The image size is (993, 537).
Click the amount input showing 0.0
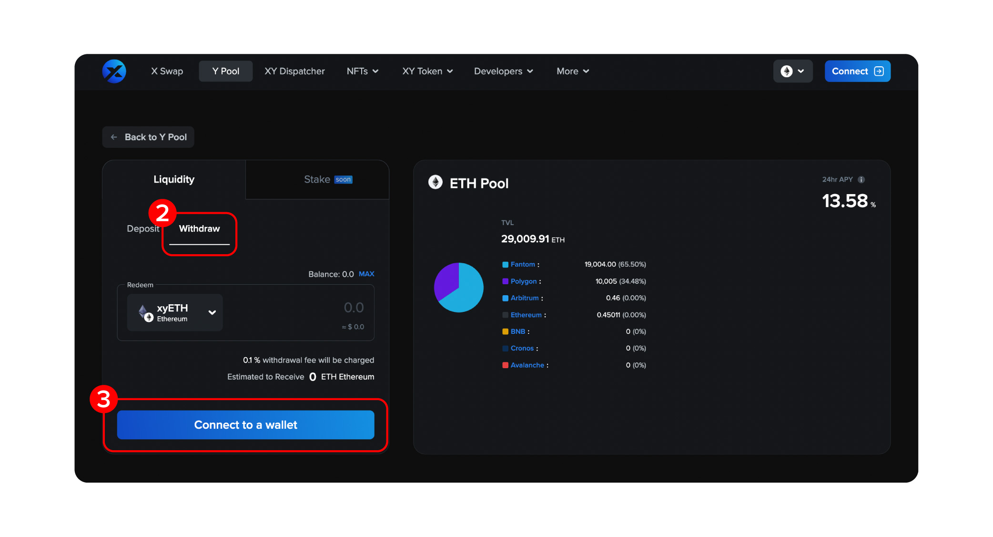[x=354, y=308]
